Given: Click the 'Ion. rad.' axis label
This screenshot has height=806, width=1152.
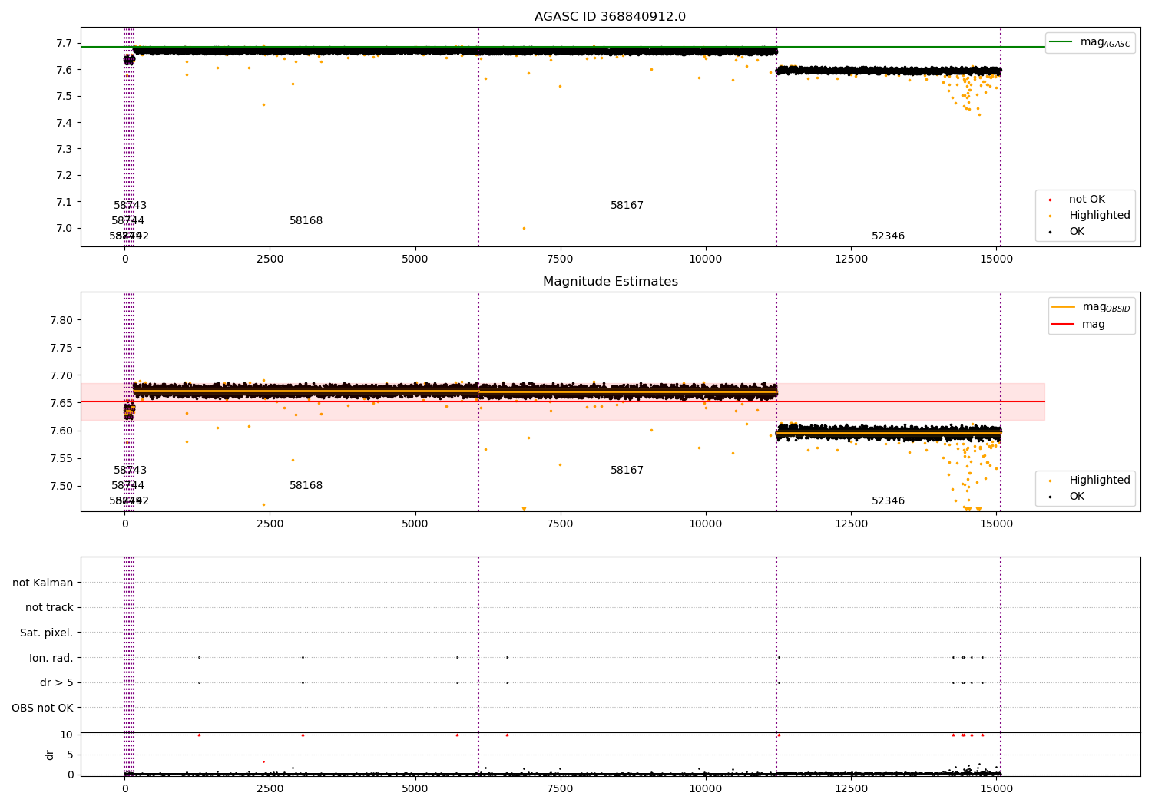Looking at the screenshot, I should click(x=51, y=658).
